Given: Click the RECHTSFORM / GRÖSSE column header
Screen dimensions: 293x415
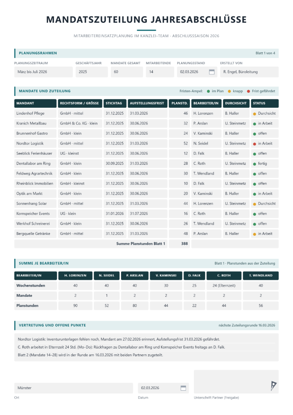Looking at the screenshot, I should (80, 103).
